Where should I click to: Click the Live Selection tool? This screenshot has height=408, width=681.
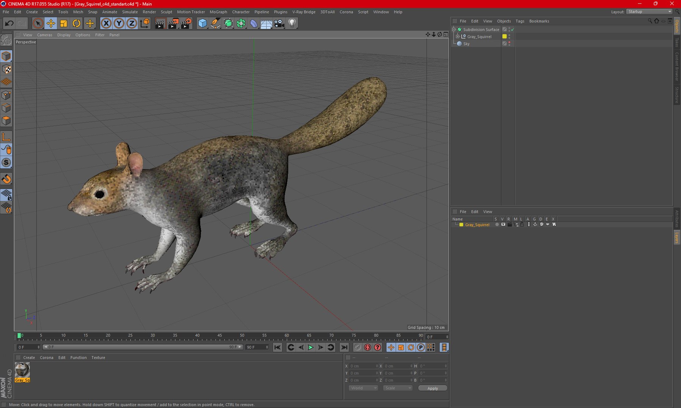[x=37, y=23]
